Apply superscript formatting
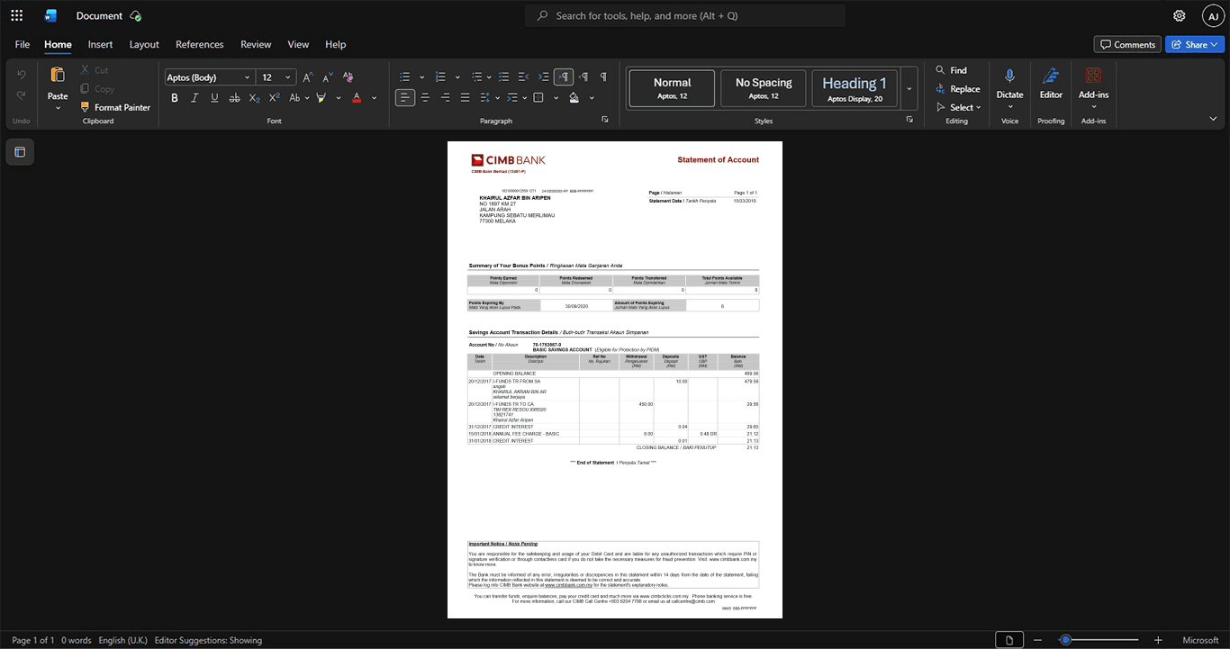 point(275,98)
